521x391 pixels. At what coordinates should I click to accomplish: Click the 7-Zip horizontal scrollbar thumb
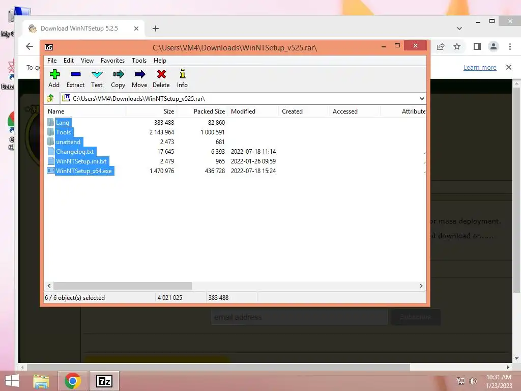[x=123, y=286]
